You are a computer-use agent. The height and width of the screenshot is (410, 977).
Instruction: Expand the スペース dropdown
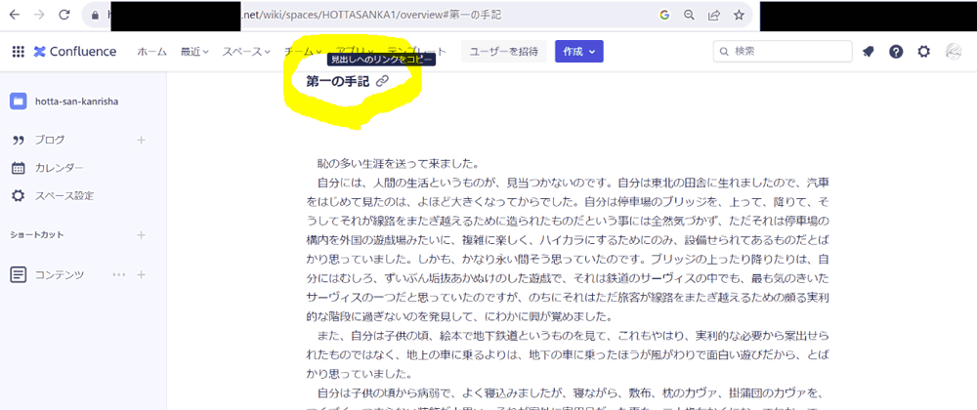pyautogui.click(x=246, y=52)
